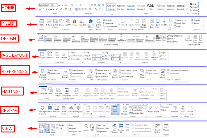
Task: Choose the No Spacing style
Action: click(x=121, y=7)
